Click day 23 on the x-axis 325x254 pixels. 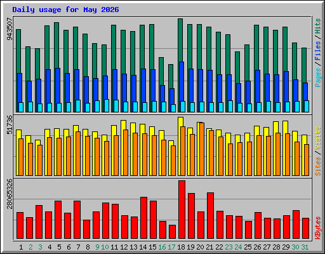coord(229,247)
